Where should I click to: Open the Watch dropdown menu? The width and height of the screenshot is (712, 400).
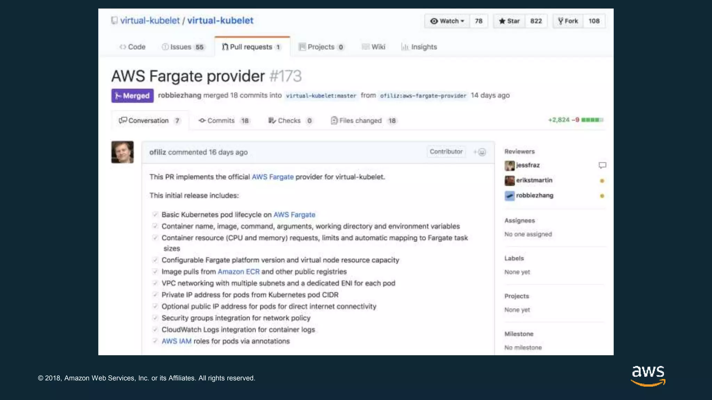click(447, 21)
